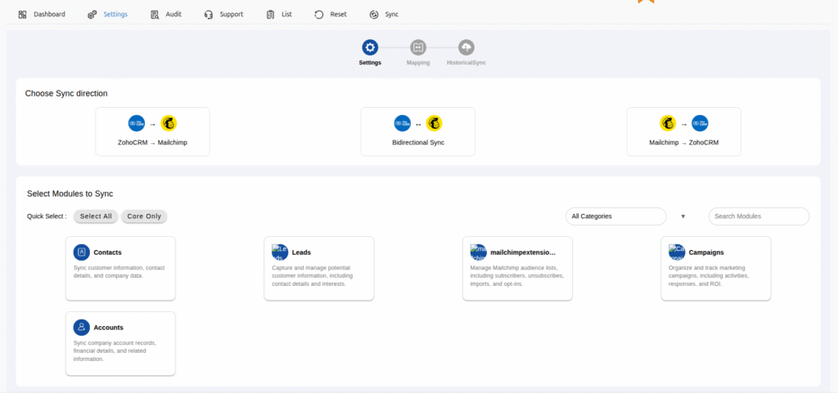Click the Leads description text
The height and width of the screenshot is (393, 838).
(x=313, y=276)
